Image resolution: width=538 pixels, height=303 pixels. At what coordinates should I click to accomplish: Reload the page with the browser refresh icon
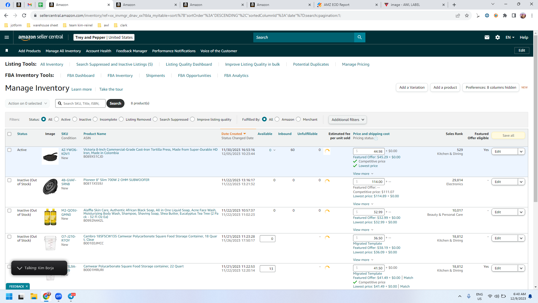(24, 15)
